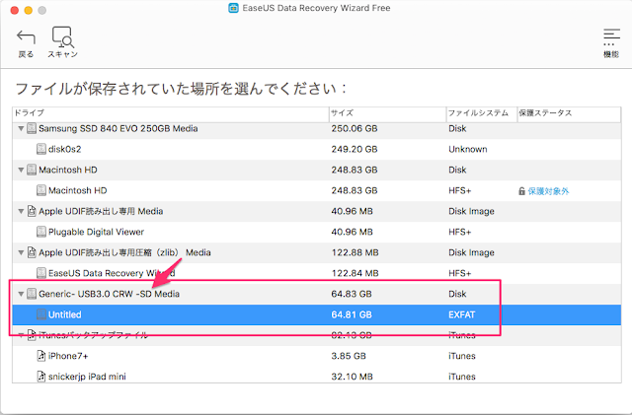Click the EaseUS app icon in the title bar

coord(233,8)
